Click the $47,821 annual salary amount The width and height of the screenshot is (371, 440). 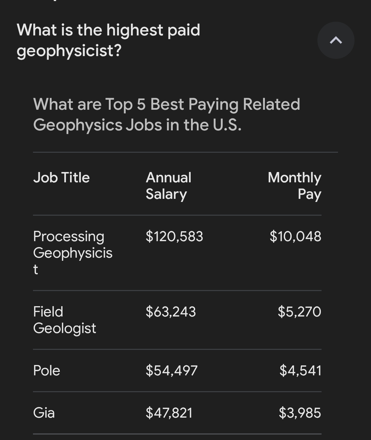coord(169,413)
